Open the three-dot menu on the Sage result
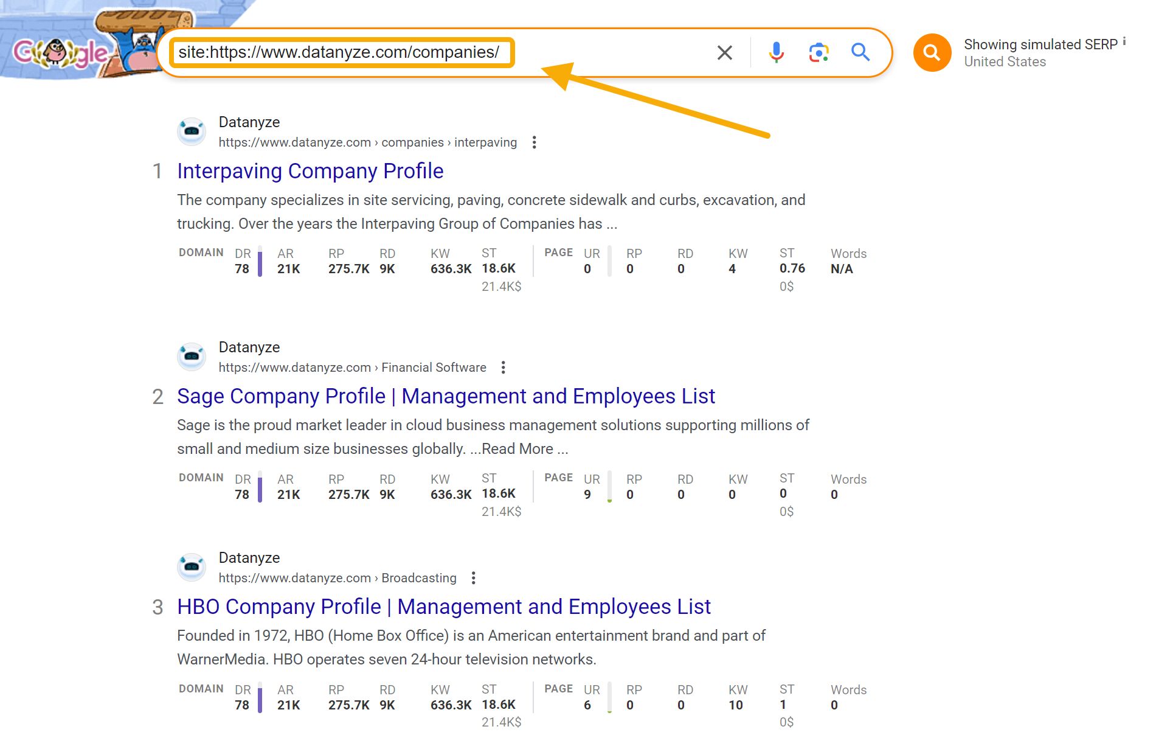 point(503,368)
